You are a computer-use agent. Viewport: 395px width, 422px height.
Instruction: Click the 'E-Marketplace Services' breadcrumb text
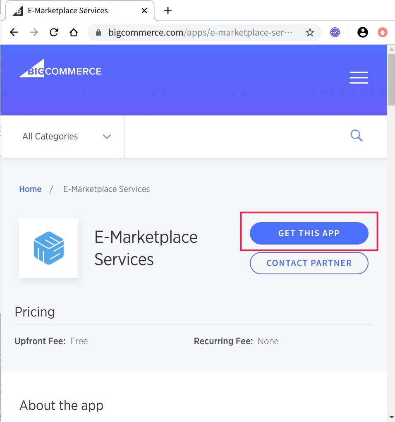pyautogui.click(x=107, y=189)
